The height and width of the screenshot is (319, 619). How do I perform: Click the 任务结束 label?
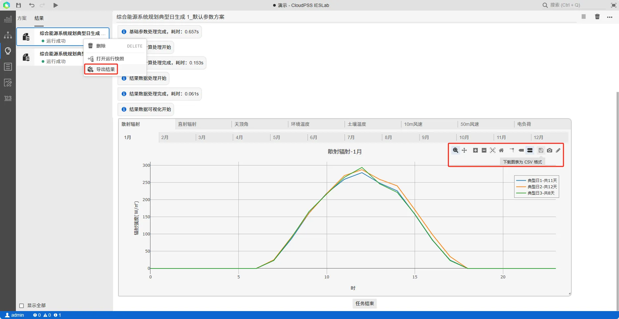365,303
